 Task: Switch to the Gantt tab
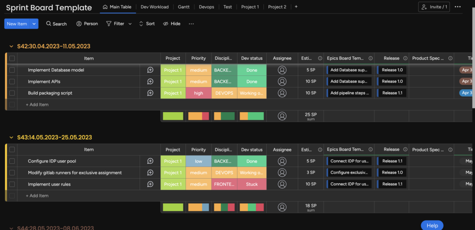tap(183, 7)
